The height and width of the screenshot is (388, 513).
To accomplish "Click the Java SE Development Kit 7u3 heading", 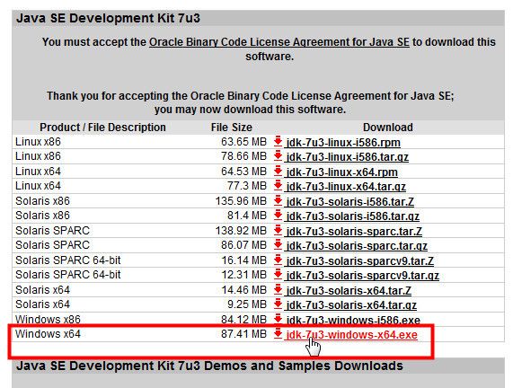I will tap(108, 18).
